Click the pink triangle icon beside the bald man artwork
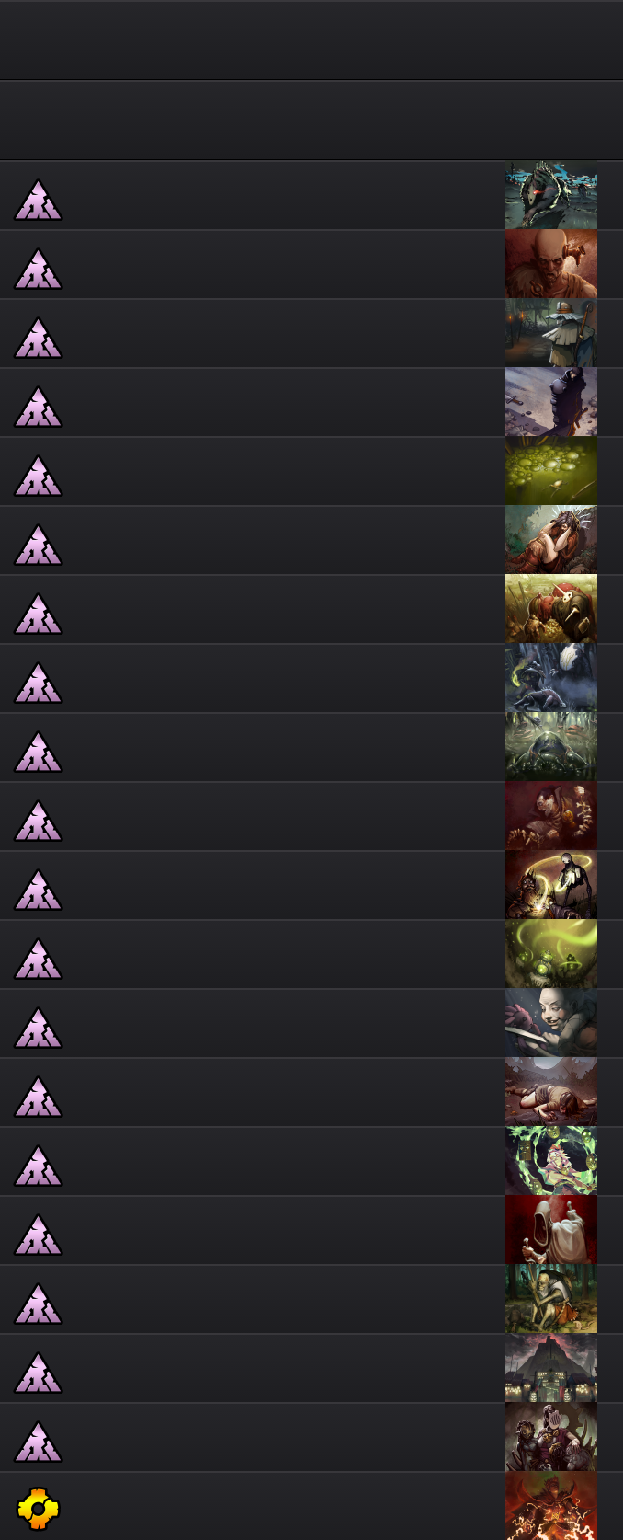This screenshot has height=1540, width=623. point(38,269)
